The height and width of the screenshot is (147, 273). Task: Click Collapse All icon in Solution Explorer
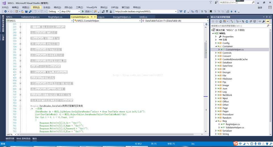(x=251, y=21)
